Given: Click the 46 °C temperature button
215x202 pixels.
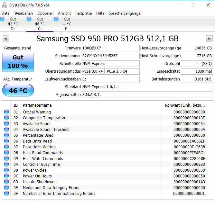Looking at the screenshot, I should (x=18, y=90).
